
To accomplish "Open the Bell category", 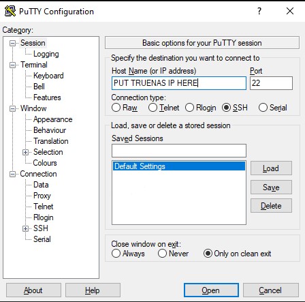I will click(x=39, y=87).
